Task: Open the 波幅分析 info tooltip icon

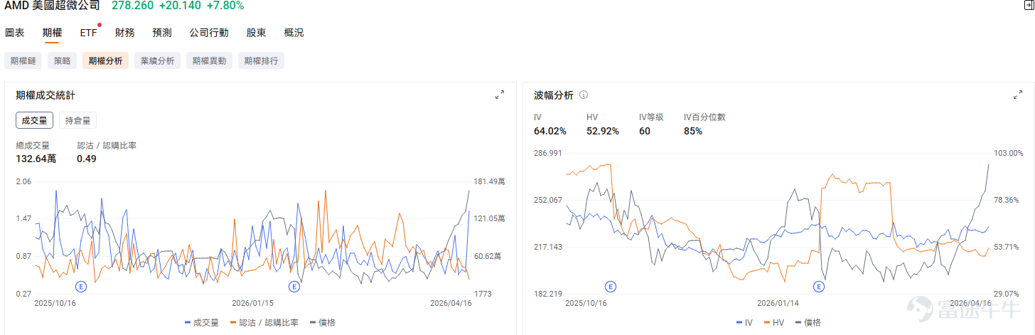Action: coord(584,95)
